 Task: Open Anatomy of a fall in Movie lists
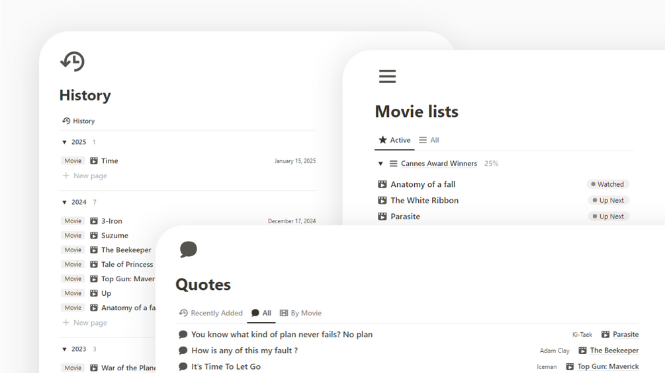tap(423, 184)
